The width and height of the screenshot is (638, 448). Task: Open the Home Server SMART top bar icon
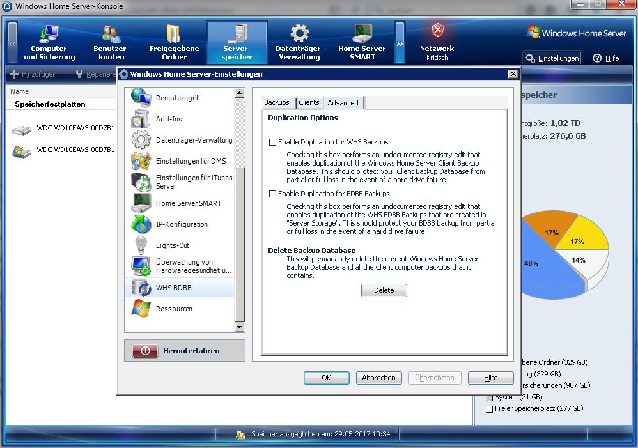(x=362, y=33)
